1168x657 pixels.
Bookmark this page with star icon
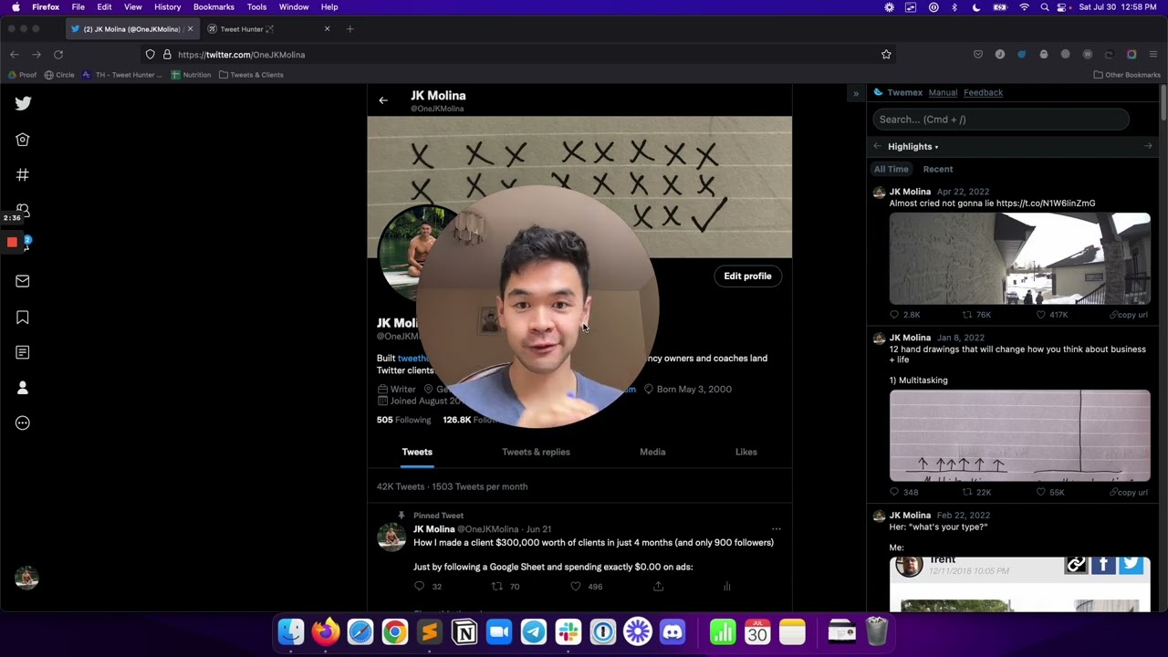(886, 55)
